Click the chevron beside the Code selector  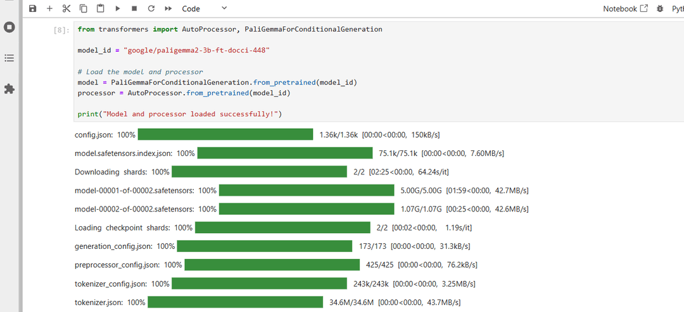coord(224,8)
